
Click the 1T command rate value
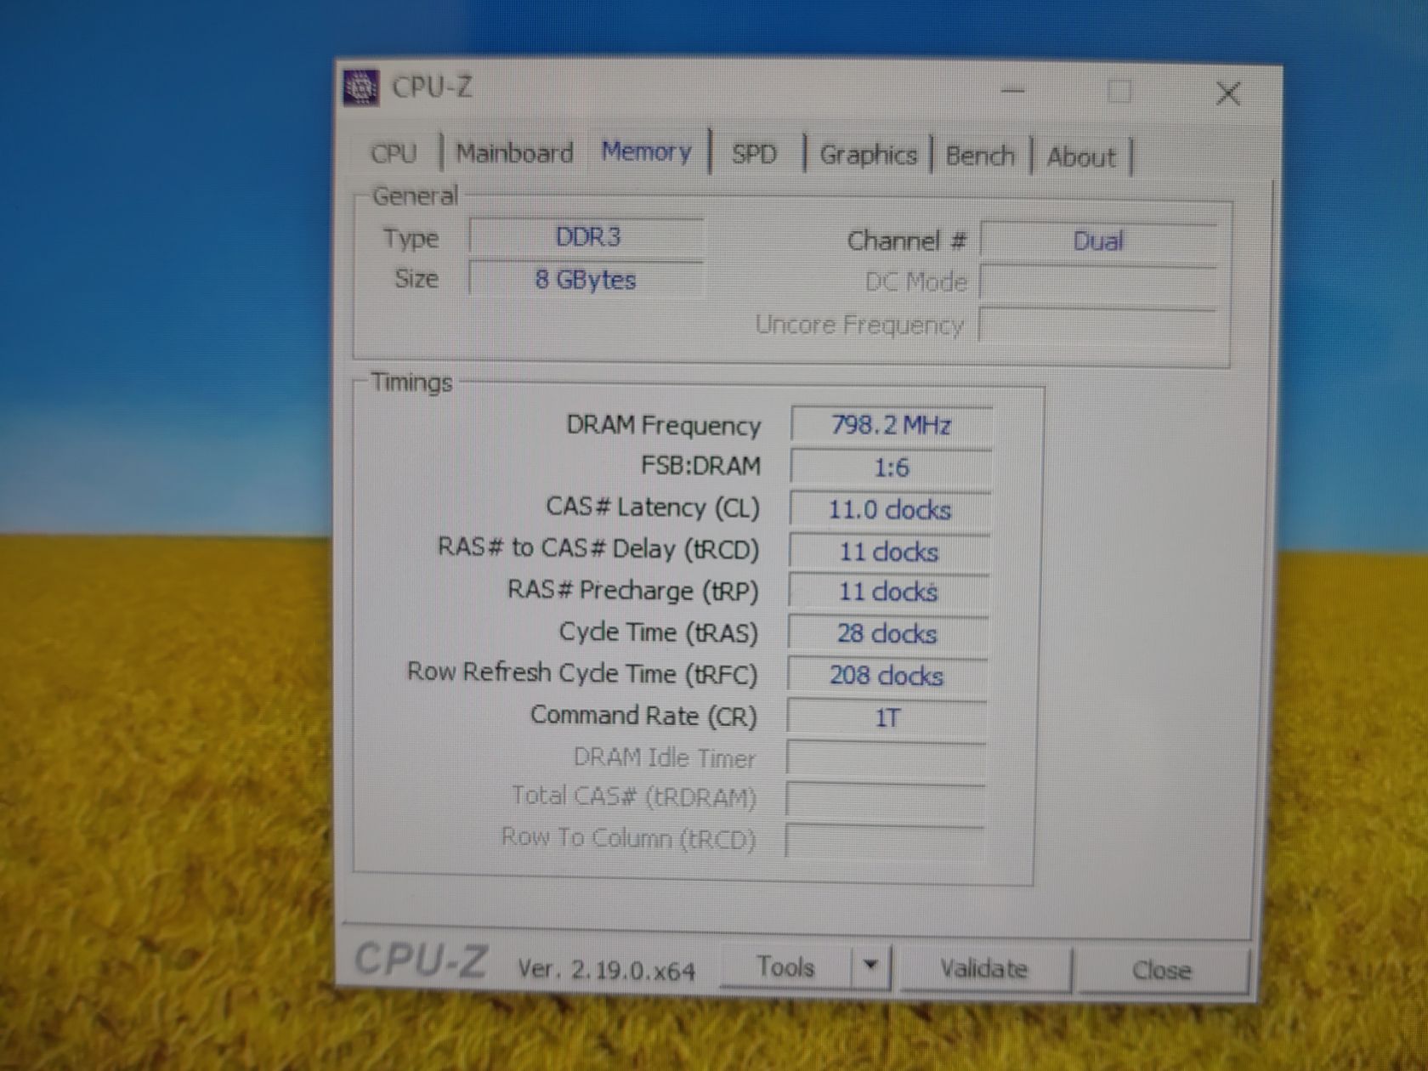(x=887, y=719)
